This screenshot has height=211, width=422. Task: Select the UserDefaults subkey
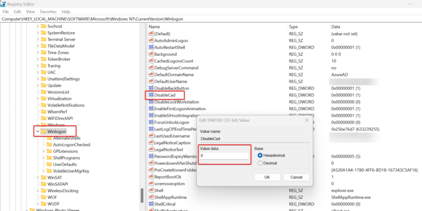(65, 164)
